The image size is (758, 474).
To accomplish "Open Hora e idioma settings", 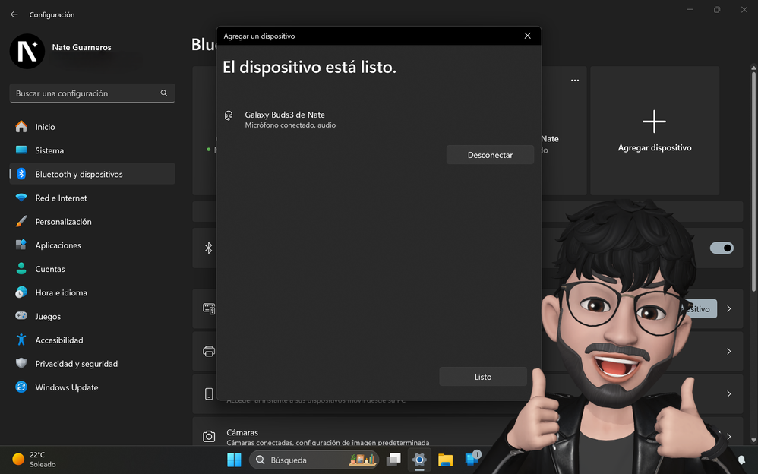I will (x=93, y=292).
